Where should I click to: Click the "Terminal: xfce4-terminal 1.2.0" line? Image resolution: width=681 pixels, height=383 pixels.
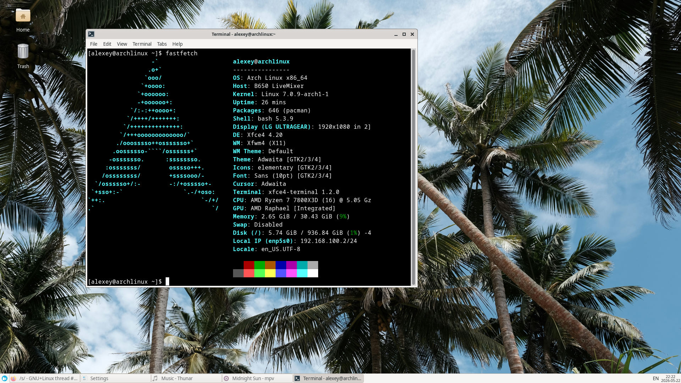pyautogui.click(x=286, y=192)
